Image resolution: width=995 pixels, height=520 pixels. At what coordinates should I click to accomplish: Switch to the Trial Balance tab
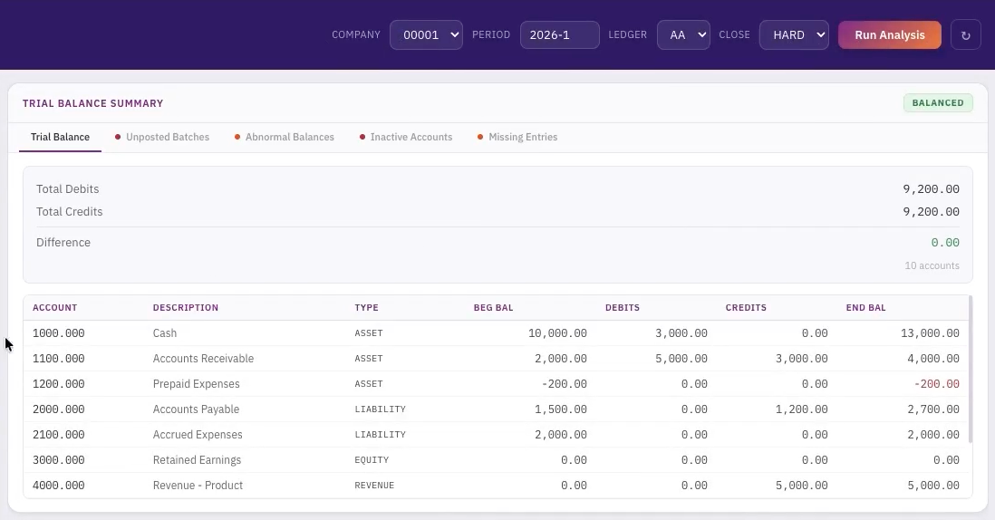pos(60,138)
